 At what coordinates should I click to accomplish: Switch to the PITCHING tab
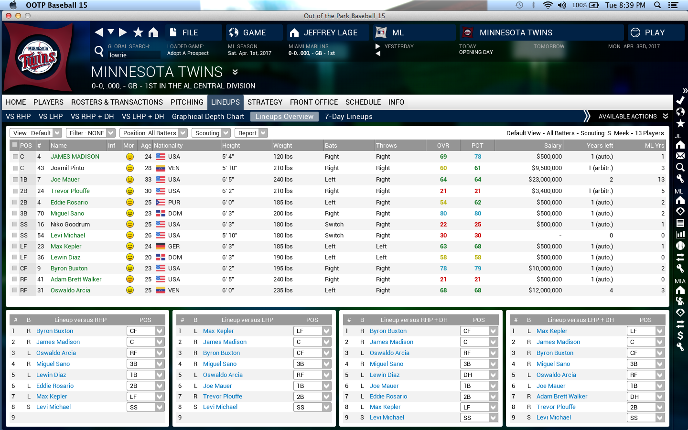187,102
